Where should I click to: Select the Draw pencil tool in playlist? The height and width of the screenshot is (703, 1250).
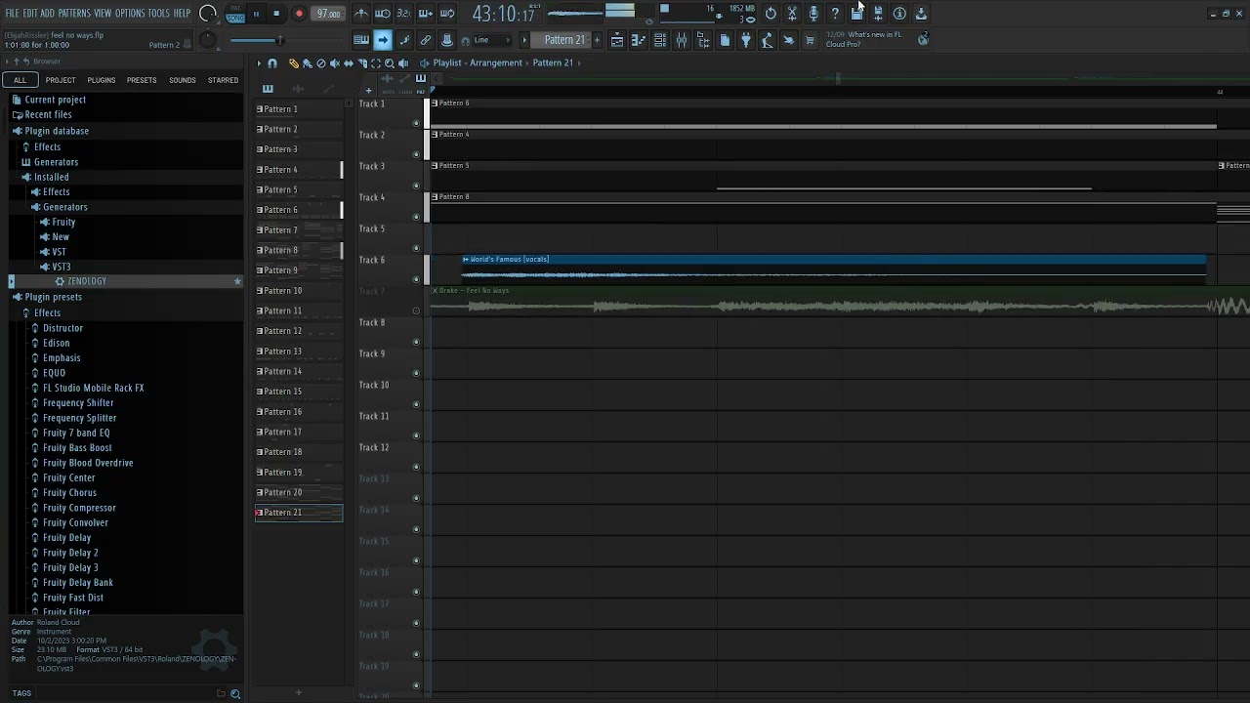[293, 63]
